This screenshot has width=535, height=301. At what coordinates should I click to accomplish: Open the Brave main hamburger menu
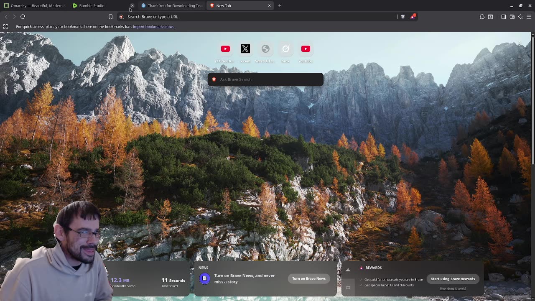pos(529,17)
